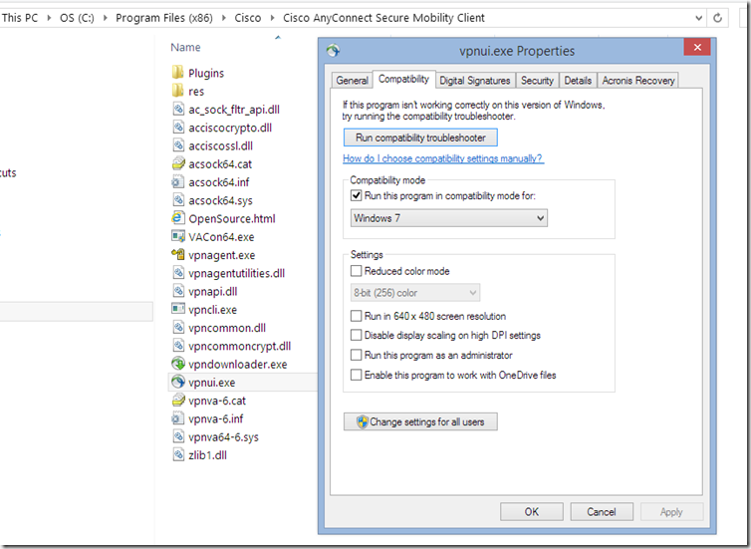Select the ac_sock_fltr_api.dll file icon
Screen dimensions: 751x549
pos(177,109)
